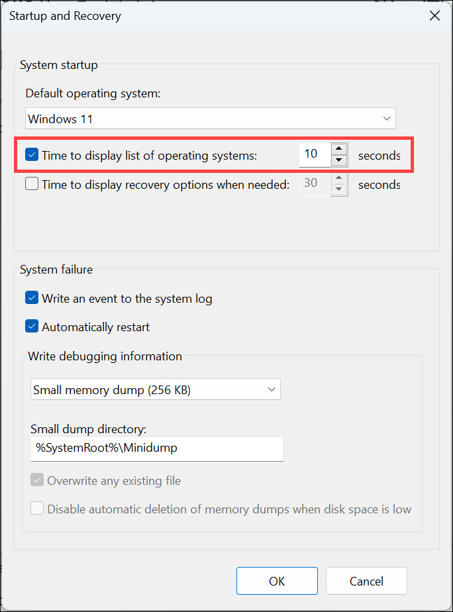Click the dropdown chevron beside Windows 11
The height and width of the screenshot is (612, 453).
(x=387, y=119)
